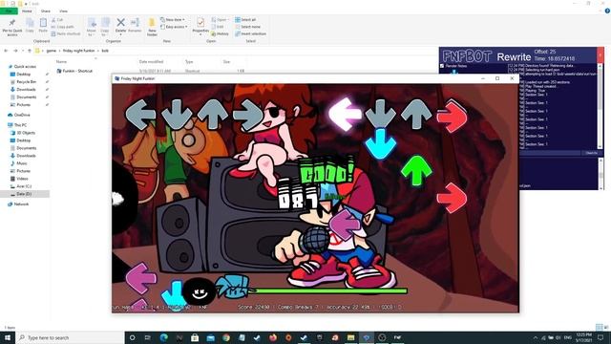Screen dimensions: 611x344
Task: Go up one folder level in Explorer
Action: tap(30, 51)
